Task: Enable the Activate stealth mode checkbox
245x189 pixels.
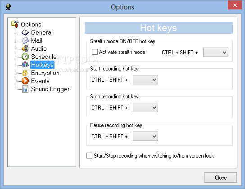Action: pyautogui.click(x=95, y=52)
